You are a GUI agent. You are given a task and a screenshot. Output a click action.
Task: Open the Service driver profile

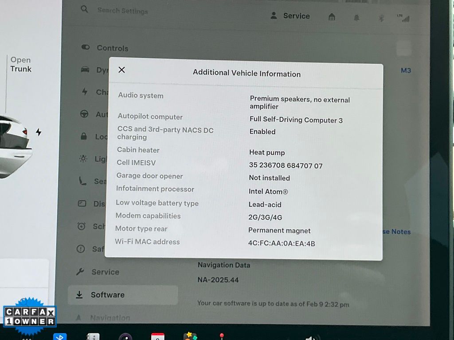click(290, 16)
